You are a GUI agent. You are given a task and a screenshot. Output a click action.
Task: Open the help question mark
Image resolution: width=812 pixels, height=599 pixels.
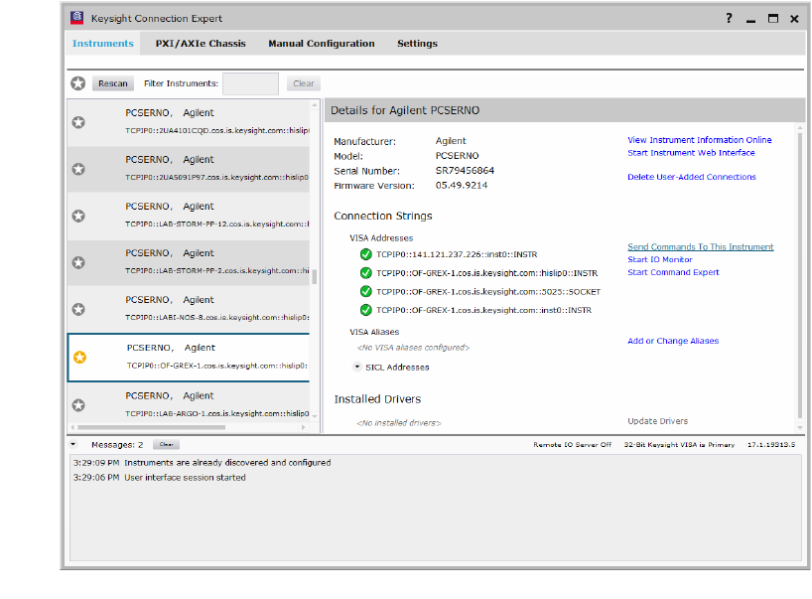(729, 18)
